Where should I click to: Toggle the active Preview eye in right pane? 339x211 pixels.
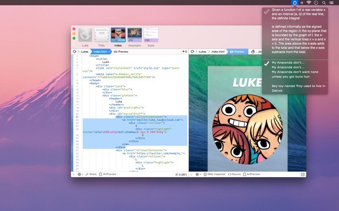click(237, 51)
